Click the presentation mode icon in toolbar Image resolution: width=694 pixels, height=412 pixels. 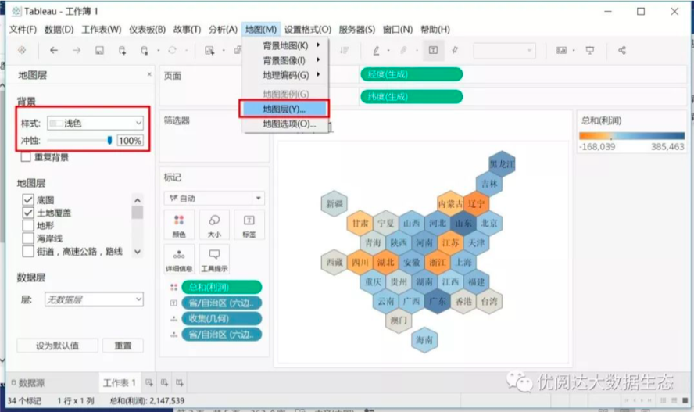point(590,50)
